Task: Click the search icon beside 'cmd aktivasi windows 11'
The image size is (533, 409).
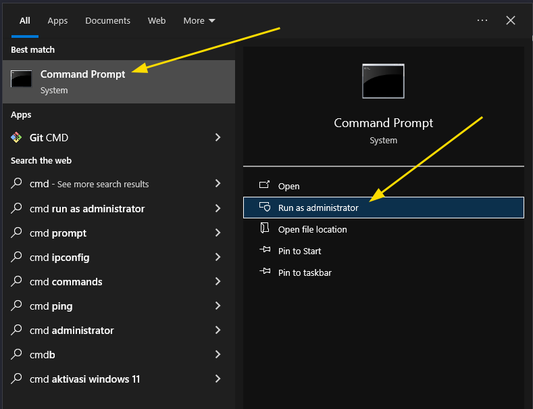Action: [16, 379]
